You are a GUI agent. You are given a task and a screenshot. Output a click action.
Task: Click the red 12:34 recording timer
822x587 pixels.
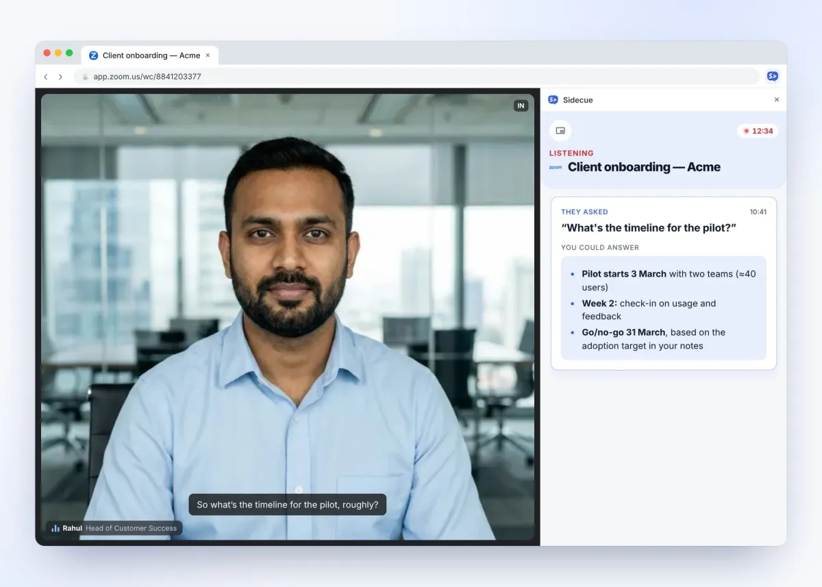coord(758,131)
